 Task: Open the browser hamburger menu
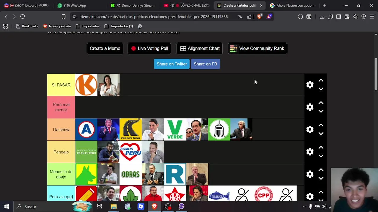[372, 16]
